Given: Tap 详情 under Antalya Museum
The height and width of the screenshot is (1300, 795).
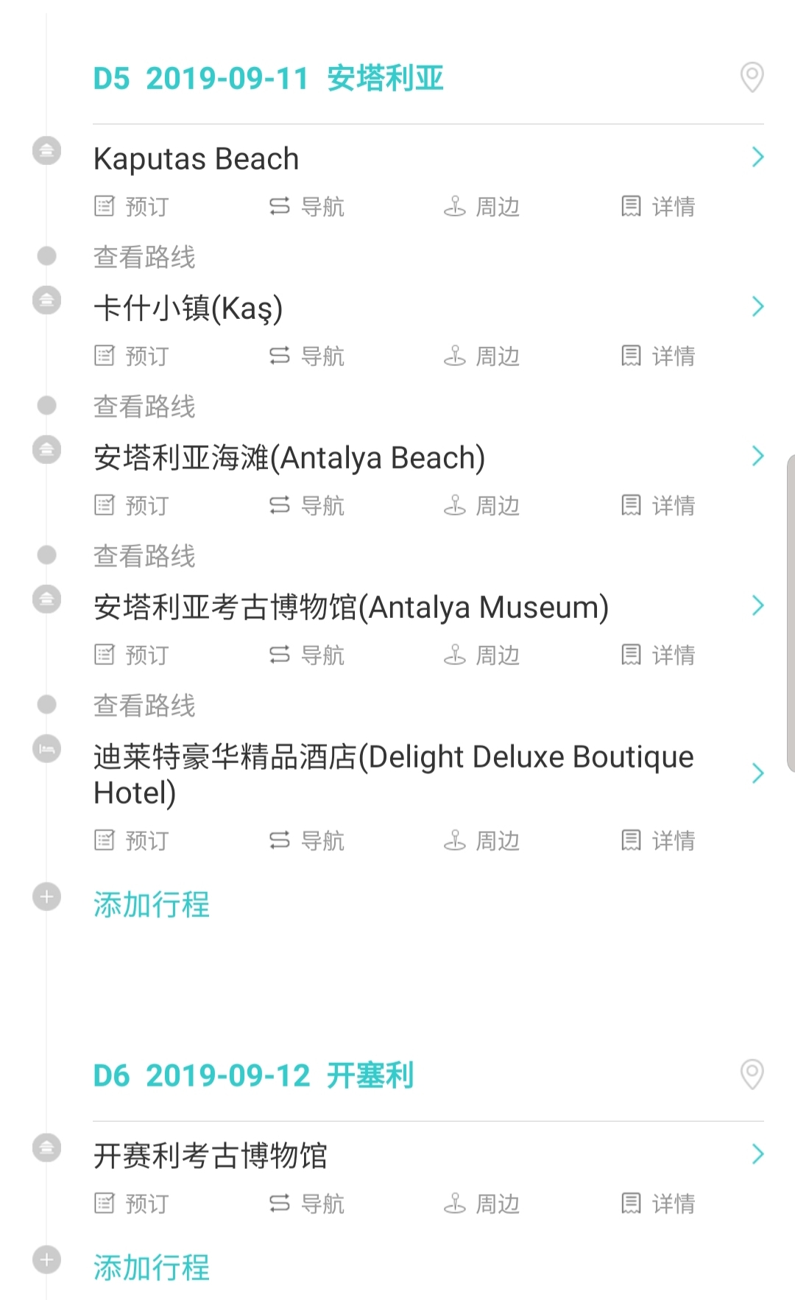Looking at the screenshot, I should coord(658,655).
